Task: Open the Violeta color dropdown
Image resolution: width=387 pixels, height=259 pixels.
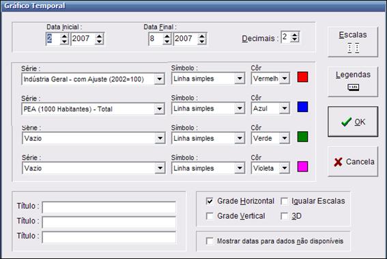Action: (x=285, y=168)
